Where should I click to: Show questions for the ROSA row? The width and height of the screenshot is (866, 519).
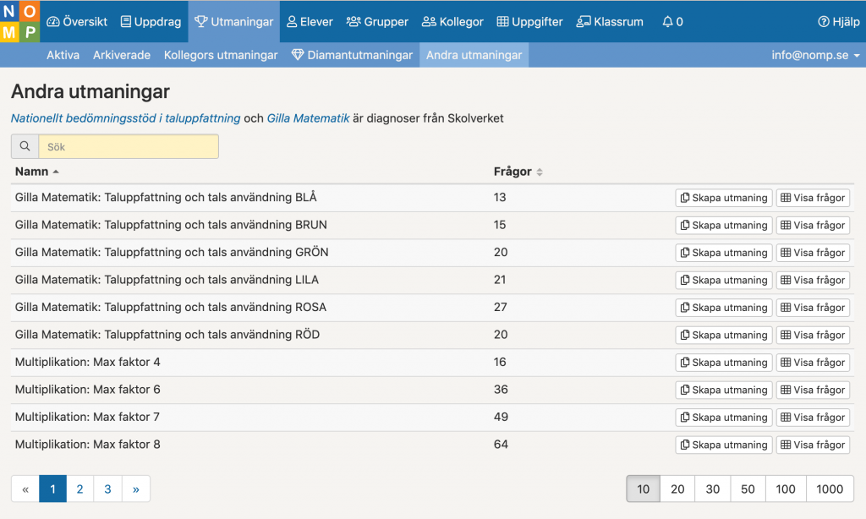tap(813, 308)
